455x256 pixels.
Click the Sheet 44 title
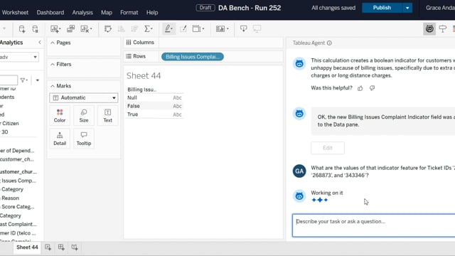[144, 76]
